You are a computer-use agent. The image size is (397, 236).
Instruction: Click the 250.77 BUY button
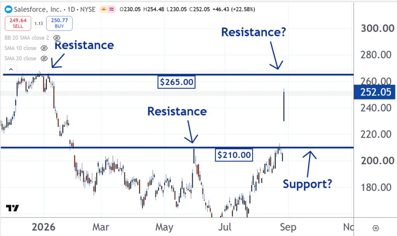coord(59,23)
